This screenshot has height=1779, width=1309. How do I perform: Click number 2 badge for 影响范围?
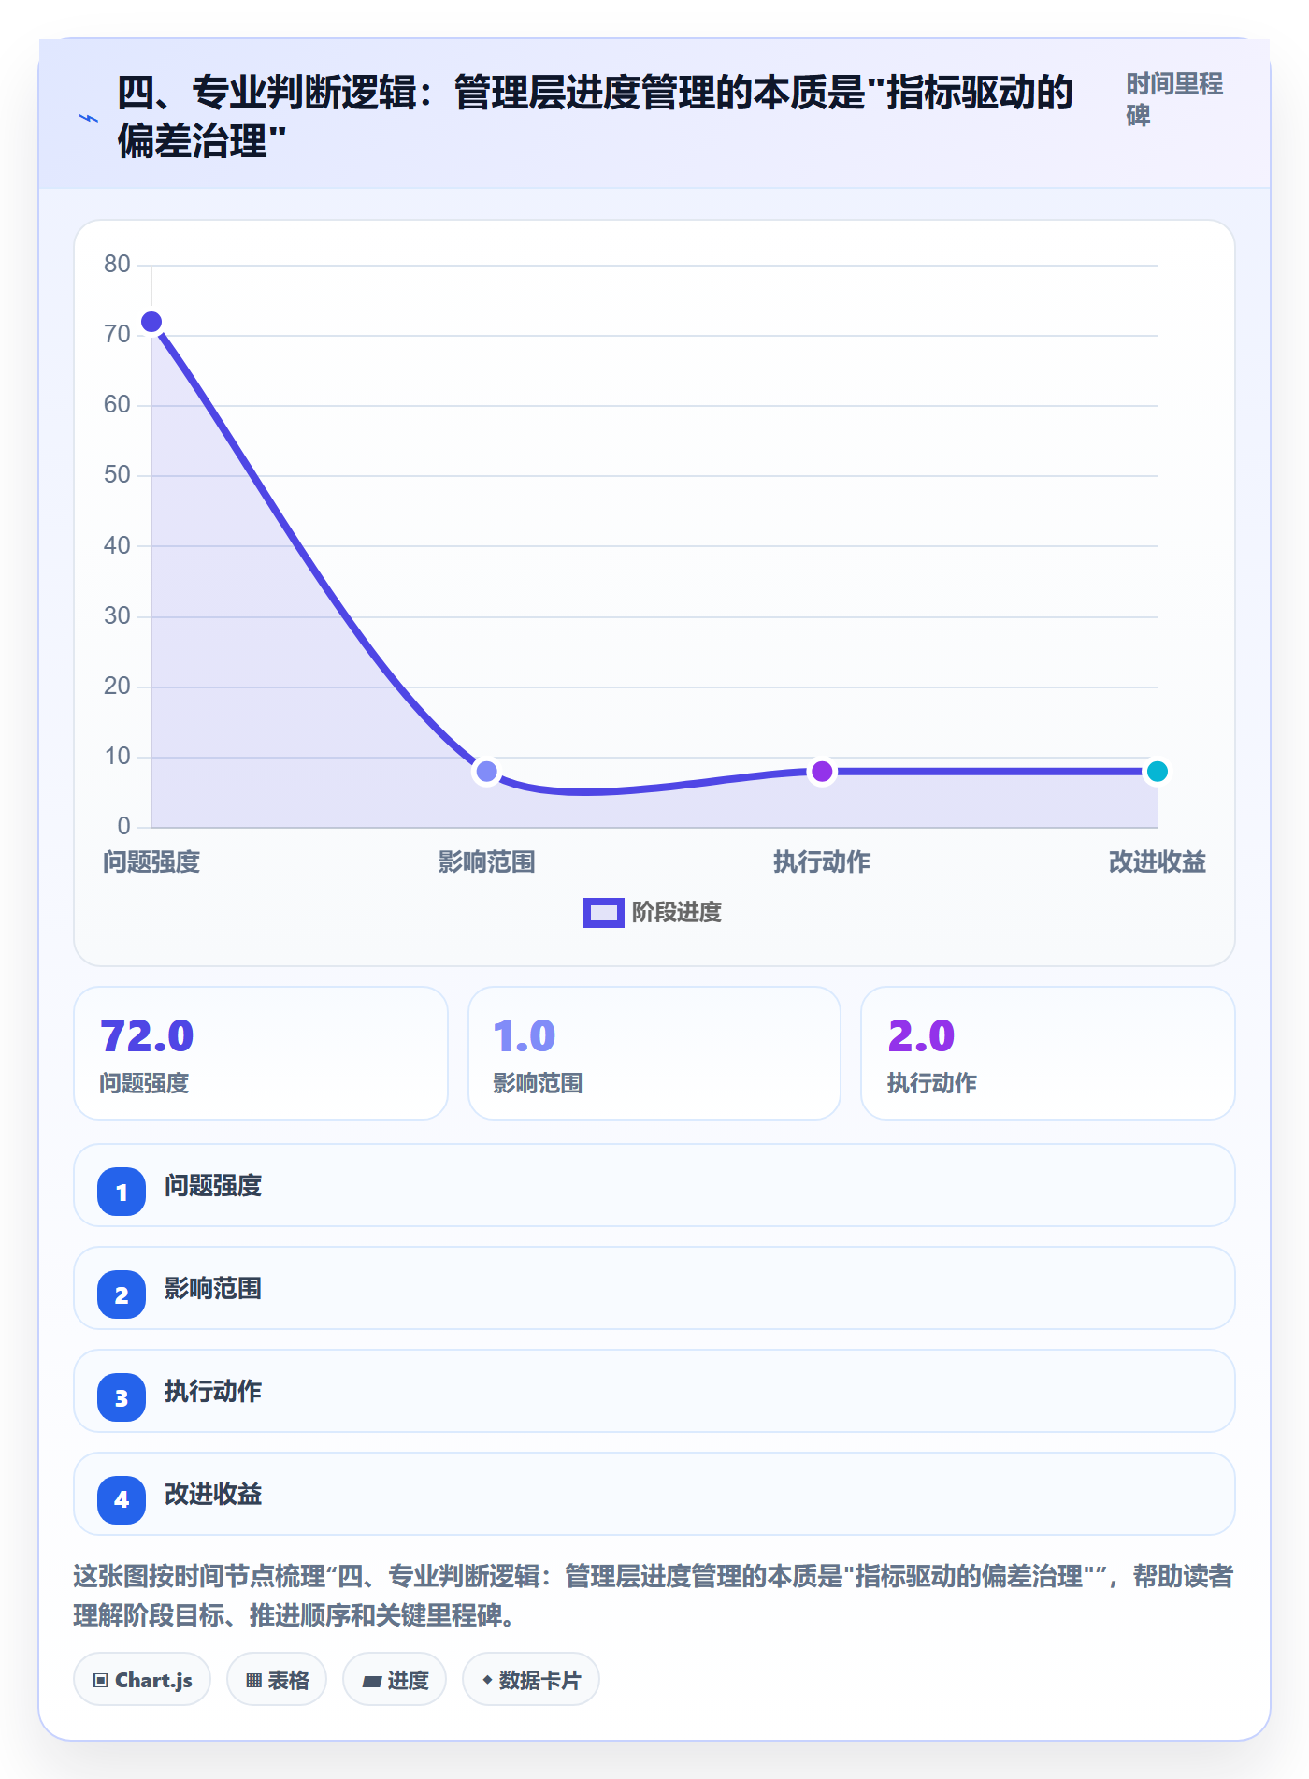point(122,1294)
